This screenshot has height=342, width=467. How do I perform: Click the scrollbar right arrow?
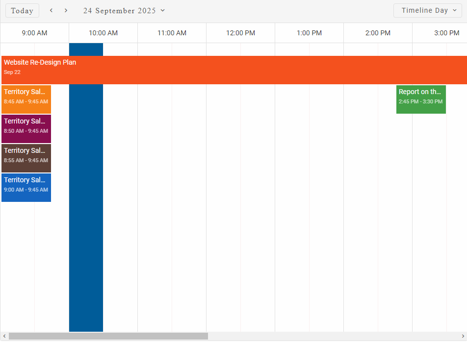pyautogui.click(x=463, y=336)
